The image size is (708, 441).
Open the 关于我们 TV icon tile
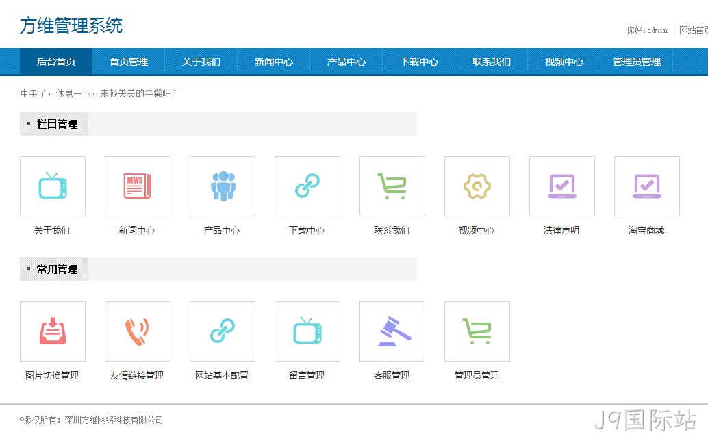(x=52, y=186)
